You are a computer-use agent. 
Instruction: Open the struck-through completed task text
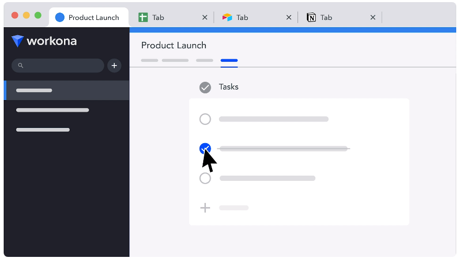click(x=283, y=148)
